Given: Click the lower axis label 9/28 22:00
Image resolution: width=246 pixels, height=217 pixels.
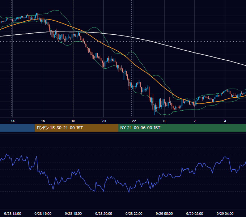Looking at the screenshot, I should pyautogui.click(x=134, y=213).
